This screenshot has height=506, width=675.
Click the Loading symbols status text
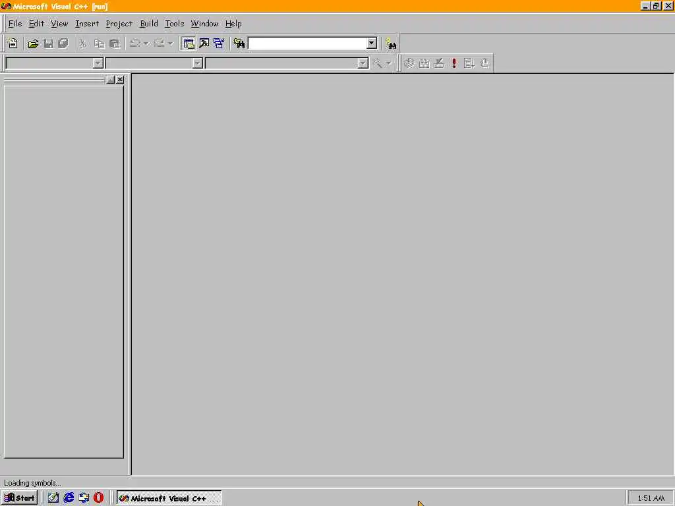(x=33, y=483)
